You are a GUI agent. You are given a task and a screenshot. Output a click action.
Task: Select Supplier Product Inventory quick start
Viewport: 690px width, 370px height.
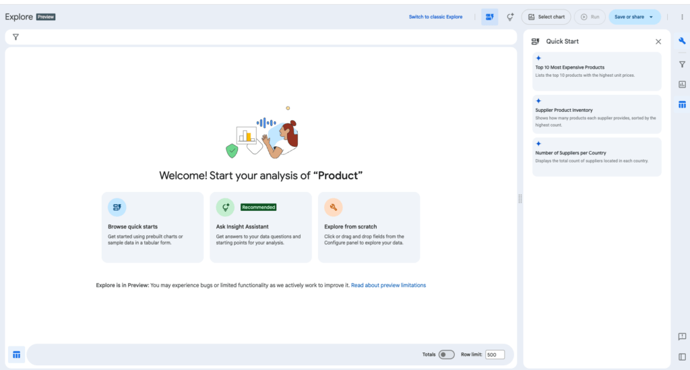(x=597, y=114)
